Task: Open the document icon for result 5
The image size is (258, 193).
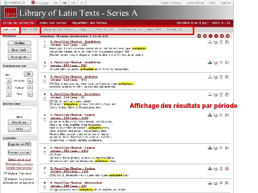Action: coord(221,115)
